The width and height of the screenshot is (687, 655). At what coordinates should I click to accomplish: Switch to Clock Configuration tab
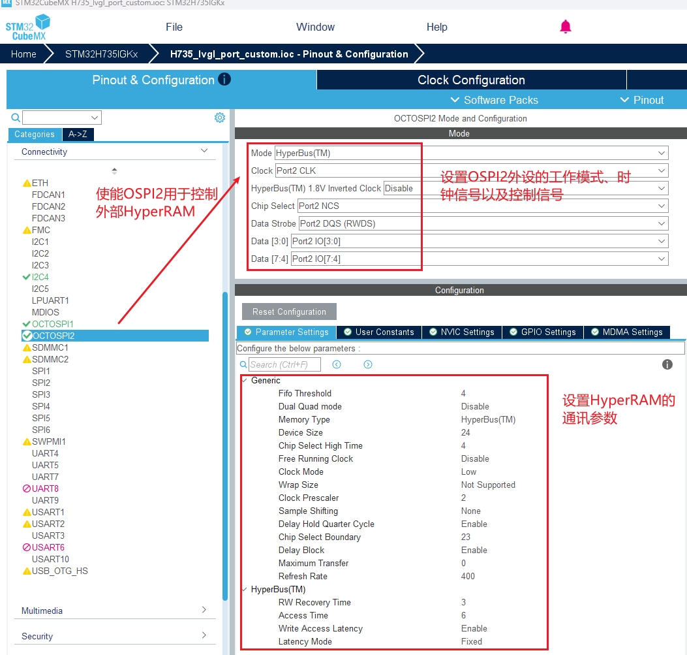(x=471, y=80)
